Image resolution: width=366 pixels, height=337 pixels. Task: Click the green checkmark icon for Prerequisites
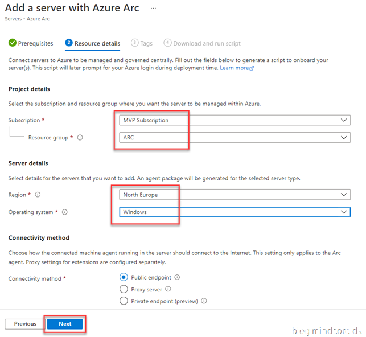12,43
